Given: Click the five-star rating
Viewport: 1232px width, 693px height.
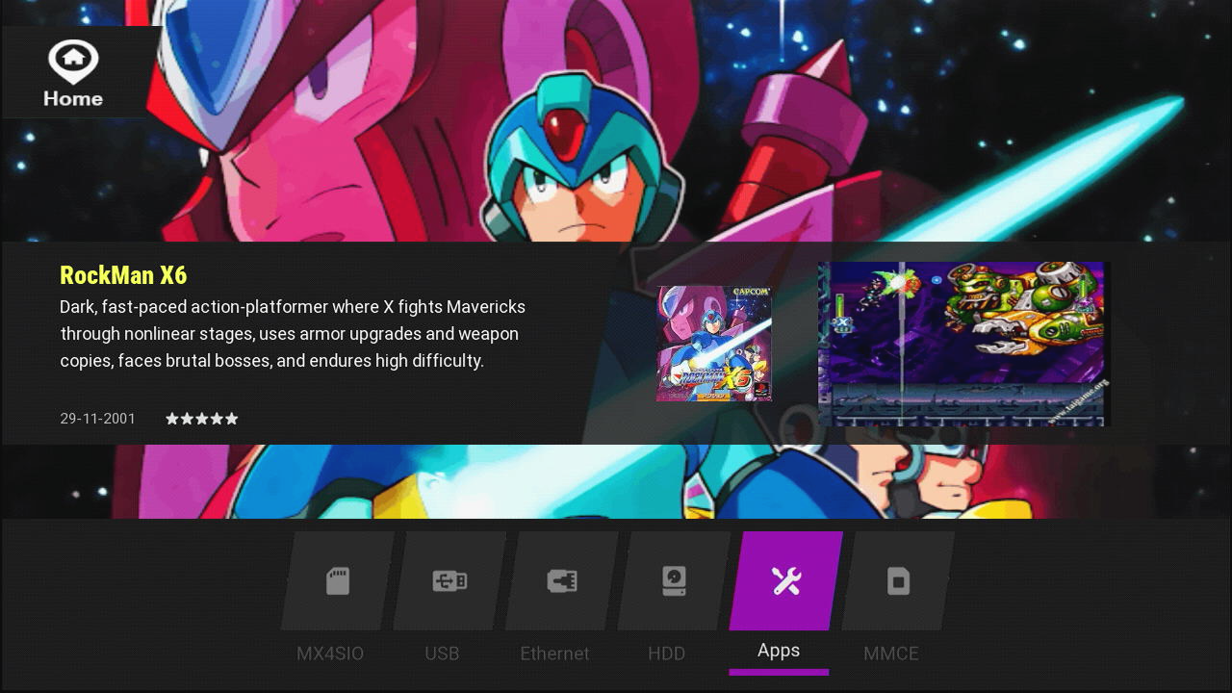Looking at the screenshot, I should click(202, 419).
